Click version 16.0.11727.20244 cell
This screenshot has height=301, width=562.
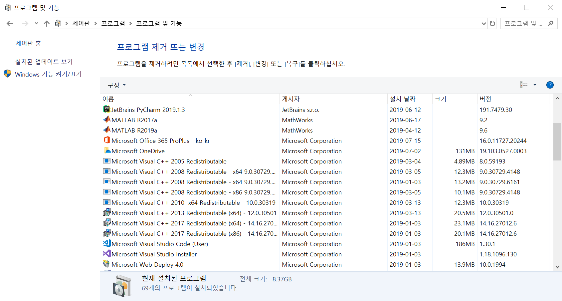click(x=503, y=141)
